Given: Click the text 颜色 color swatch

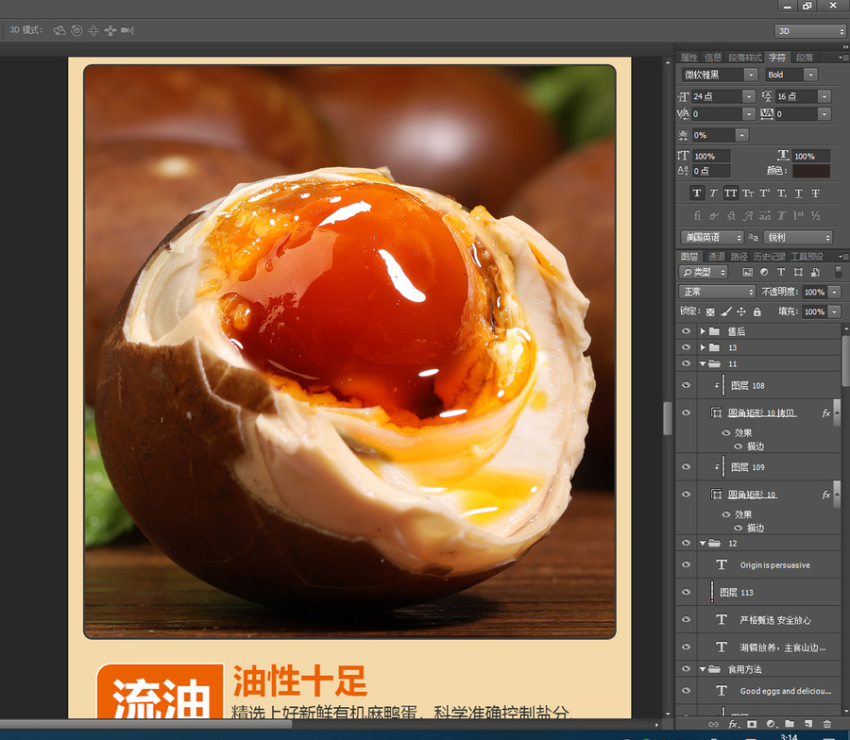Looking at the screenshot, I should pyautogui.click(x=811, y=171).
